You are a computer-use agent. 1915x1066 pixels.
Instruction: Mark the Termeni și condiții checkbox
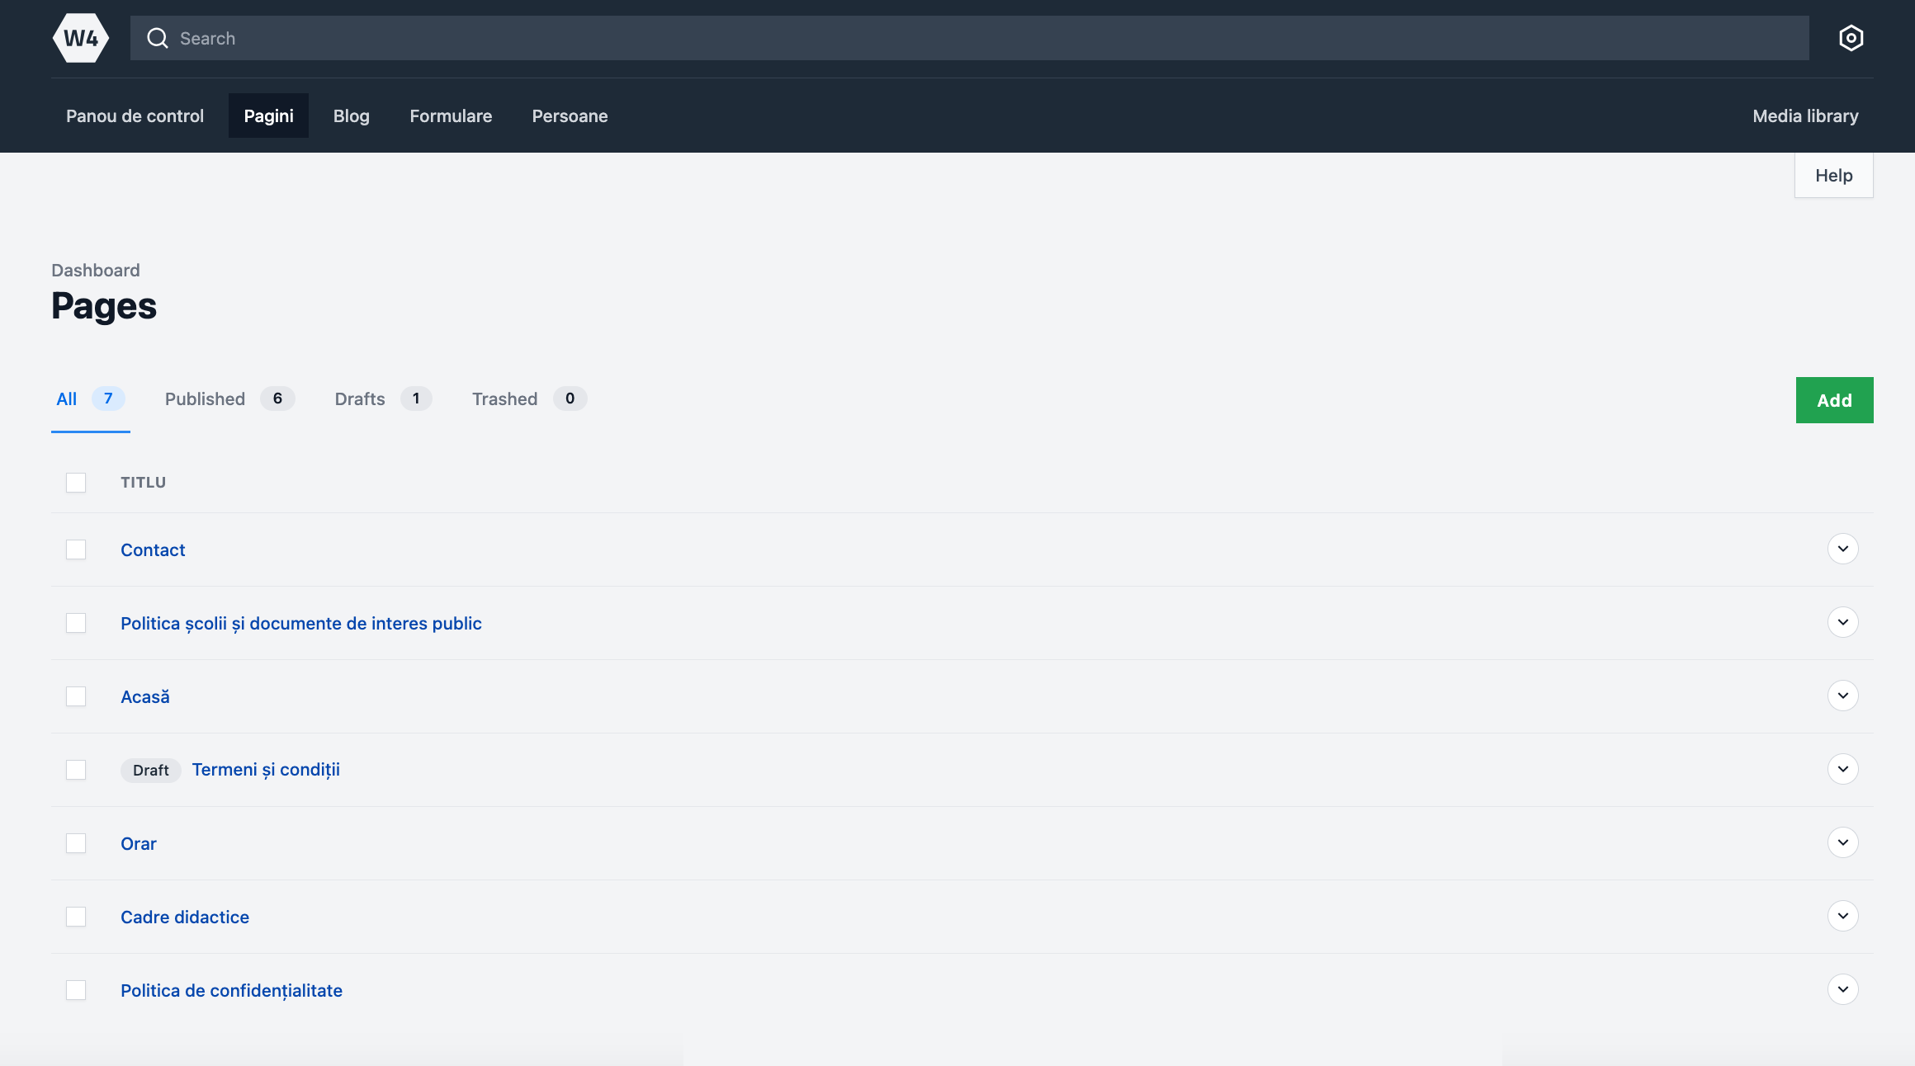click(x=76, y=770)
